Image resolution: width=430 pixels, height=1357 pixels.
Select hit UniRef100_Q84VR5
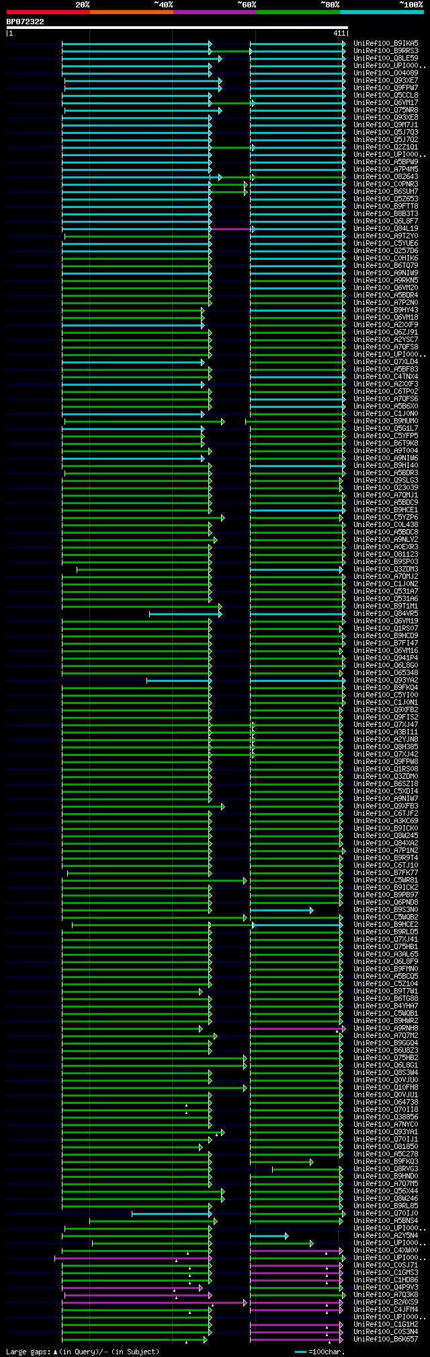tap(386, 613)
